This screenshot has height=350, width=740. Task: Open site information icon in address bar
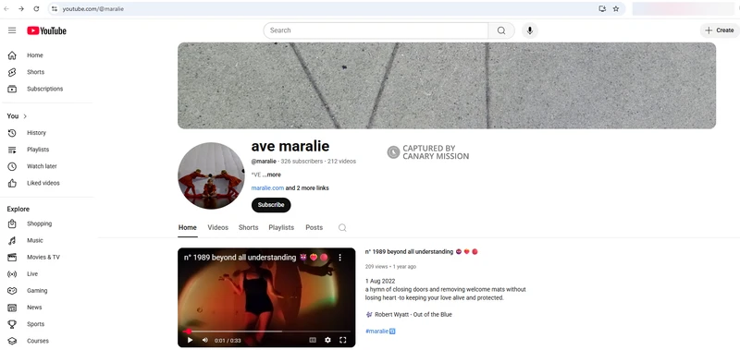point(55,8)
